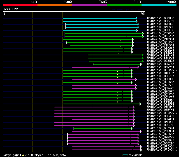
Task: Open the UniRef100_B6TZE0 hit label
Action: coord(161,36)
